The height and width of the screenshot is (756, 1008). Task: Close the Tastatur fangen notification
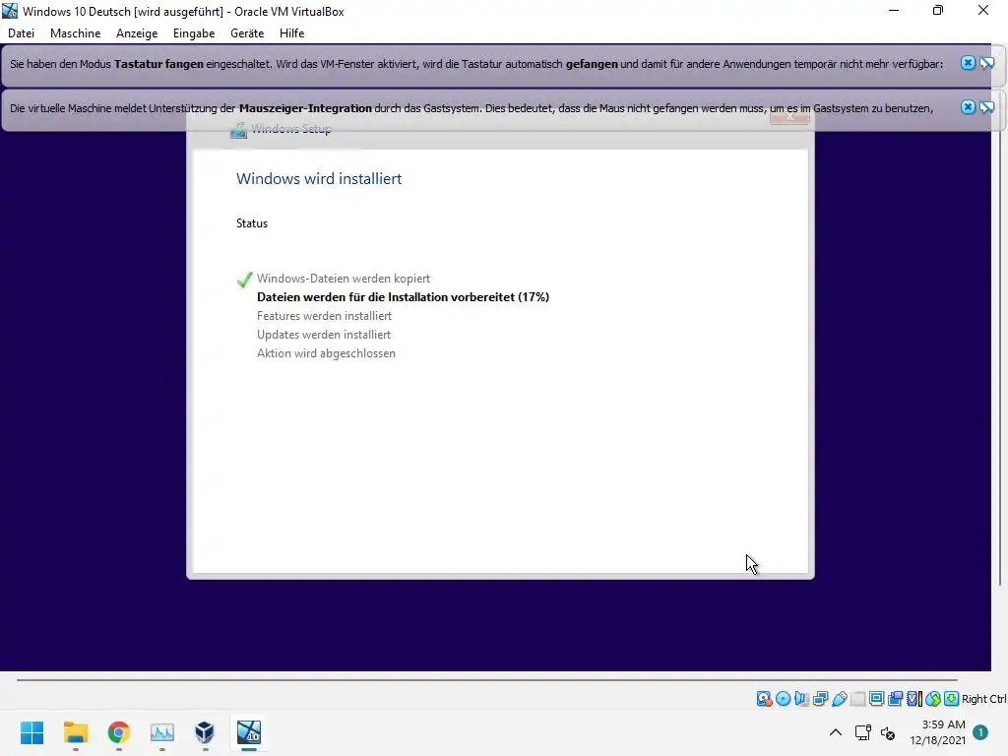tap(968, 63)
